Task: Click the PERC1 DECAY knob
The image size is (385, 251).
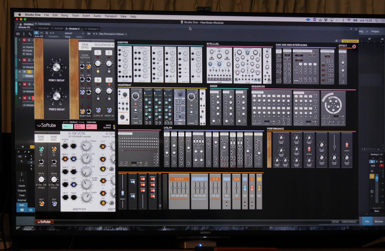Action: [x=56, y=67]
